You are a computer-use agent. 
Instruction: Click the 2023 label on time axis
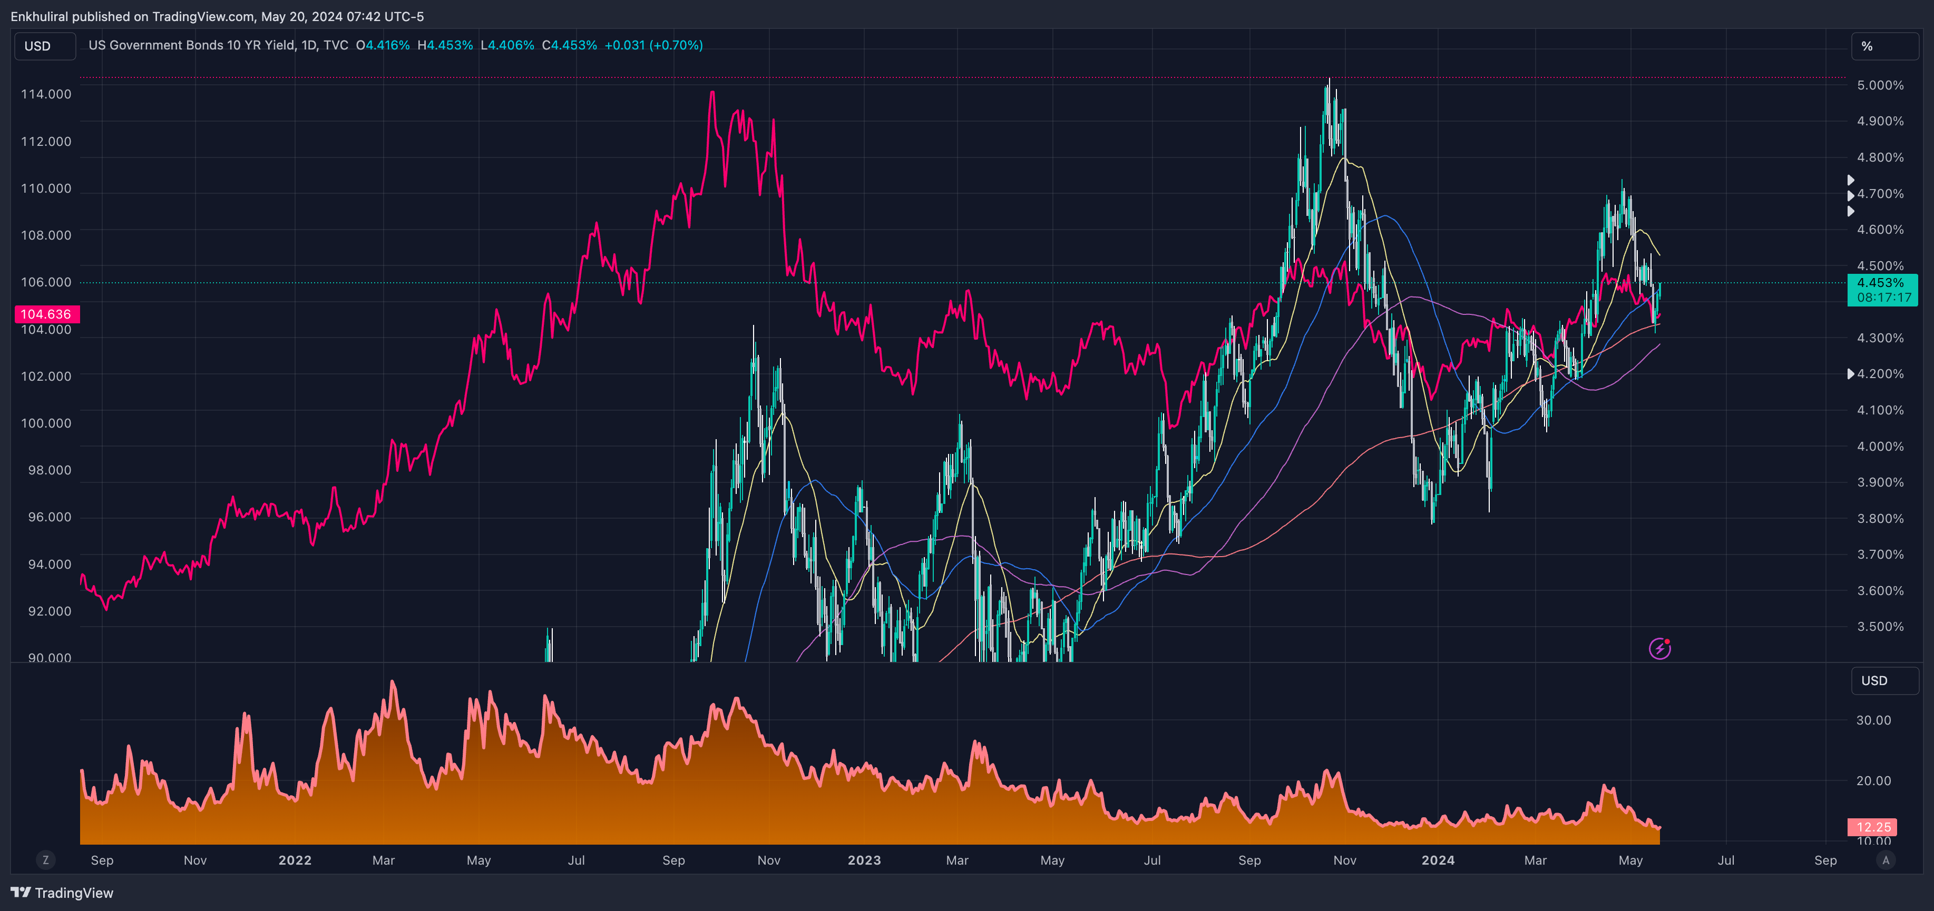point(864,860)
